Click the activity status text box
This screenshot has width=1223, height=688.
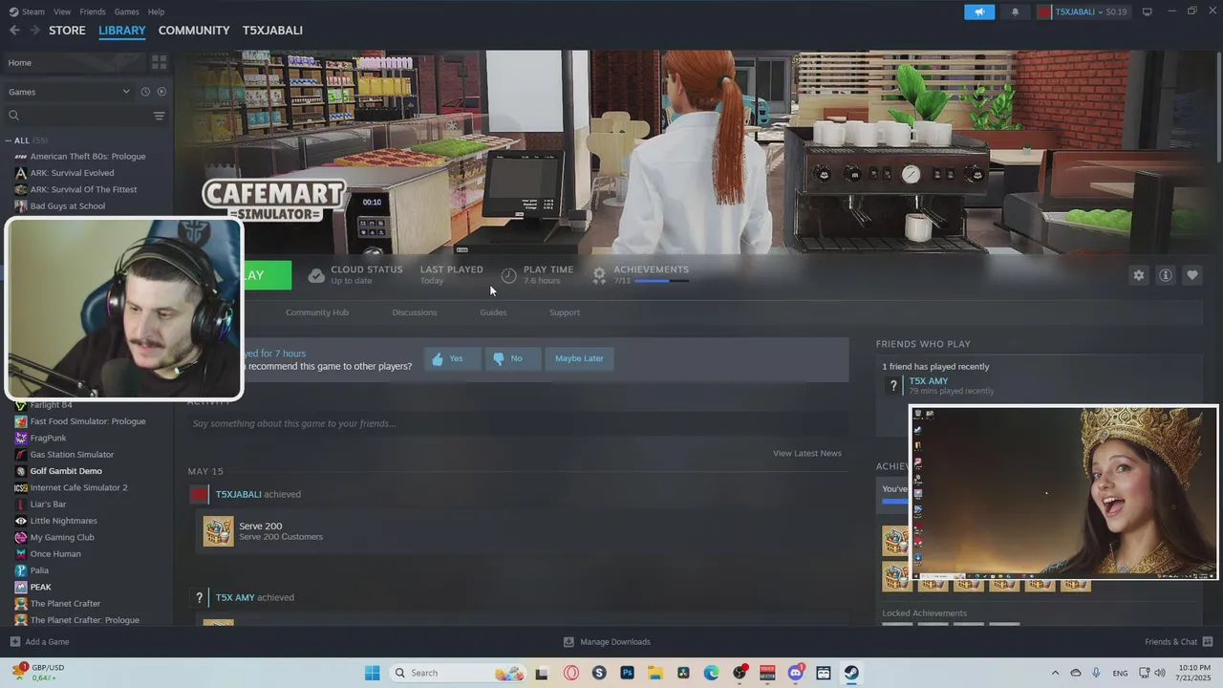(517, 423)
